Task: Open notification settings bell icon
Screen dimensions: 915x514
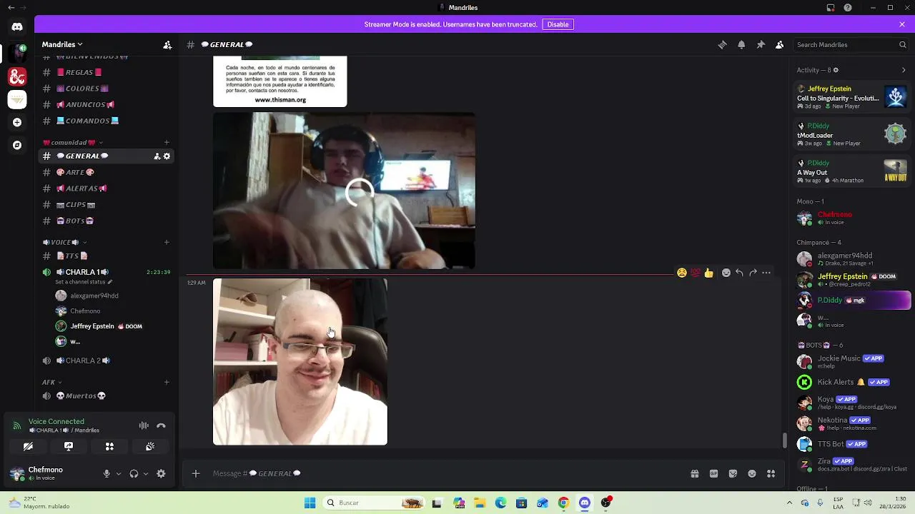Action: [x=741, y=44]
